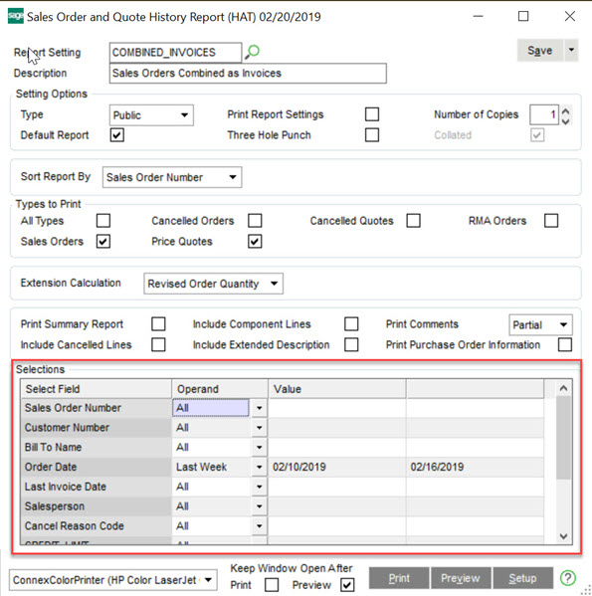
Task: Click the Setup button
Action: [x=522, y=578]
